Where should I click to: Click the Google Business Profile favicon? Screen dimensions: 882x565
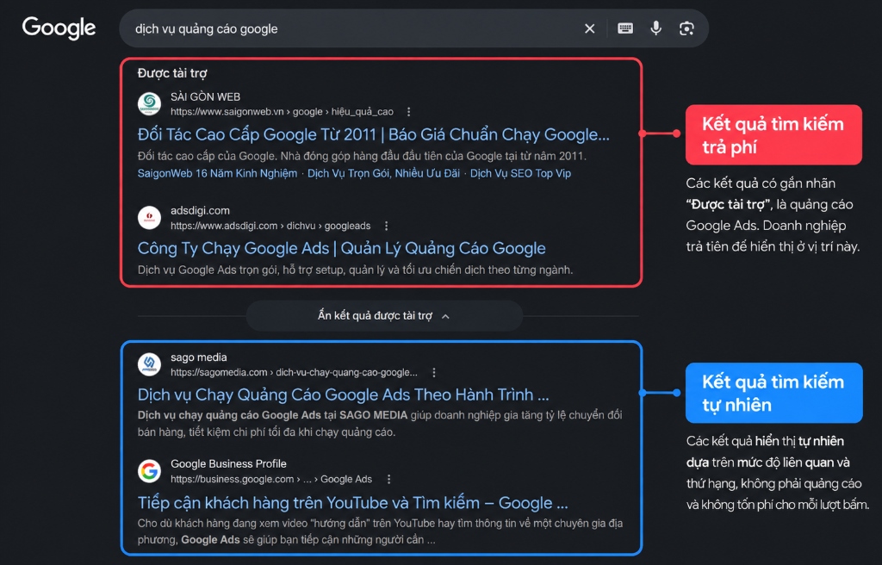click(x=149, y=471)
